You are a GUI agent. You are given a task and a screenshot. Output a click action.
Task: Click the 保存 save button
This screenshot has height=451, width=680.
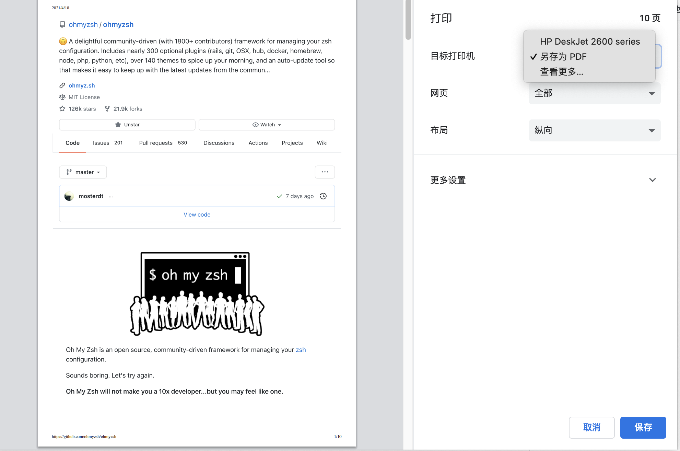643,427
